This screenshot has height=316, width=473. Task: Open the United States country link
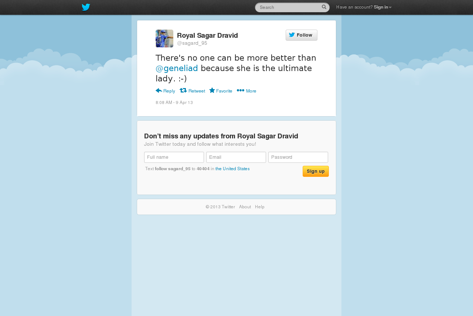[232, 169]
